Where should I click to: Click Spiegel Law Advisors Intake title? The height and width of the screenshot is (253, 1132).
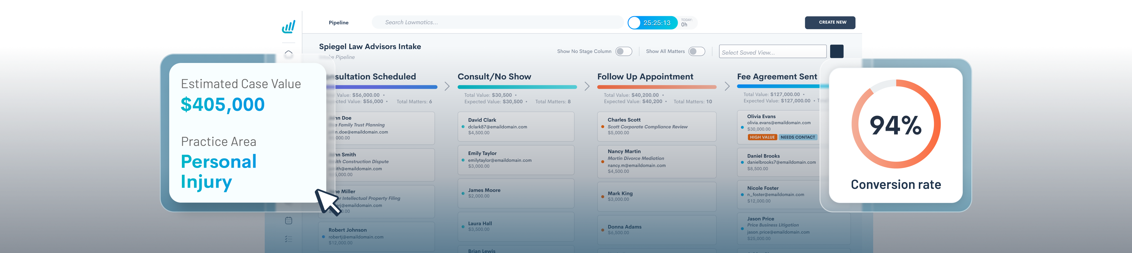coord(370,46)
